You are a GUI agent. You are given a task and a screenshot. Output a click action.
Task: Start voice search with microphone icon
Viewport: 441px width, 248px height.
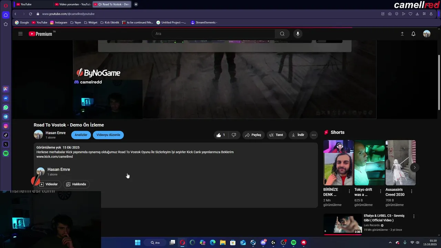(x=298, y=34)
